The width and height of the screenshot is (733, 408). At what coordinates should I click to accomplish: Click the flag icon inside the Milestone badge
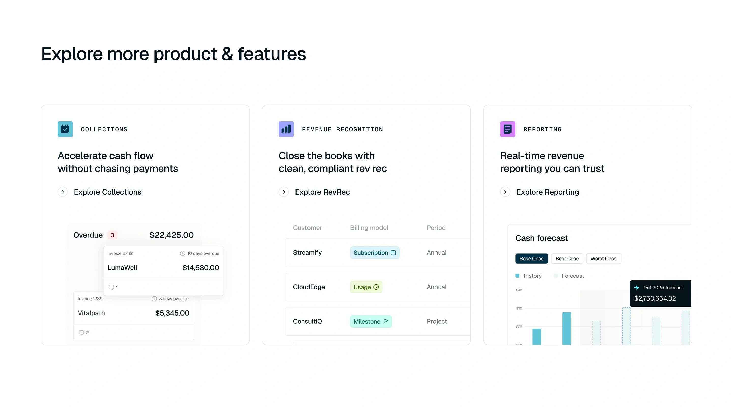386,321
